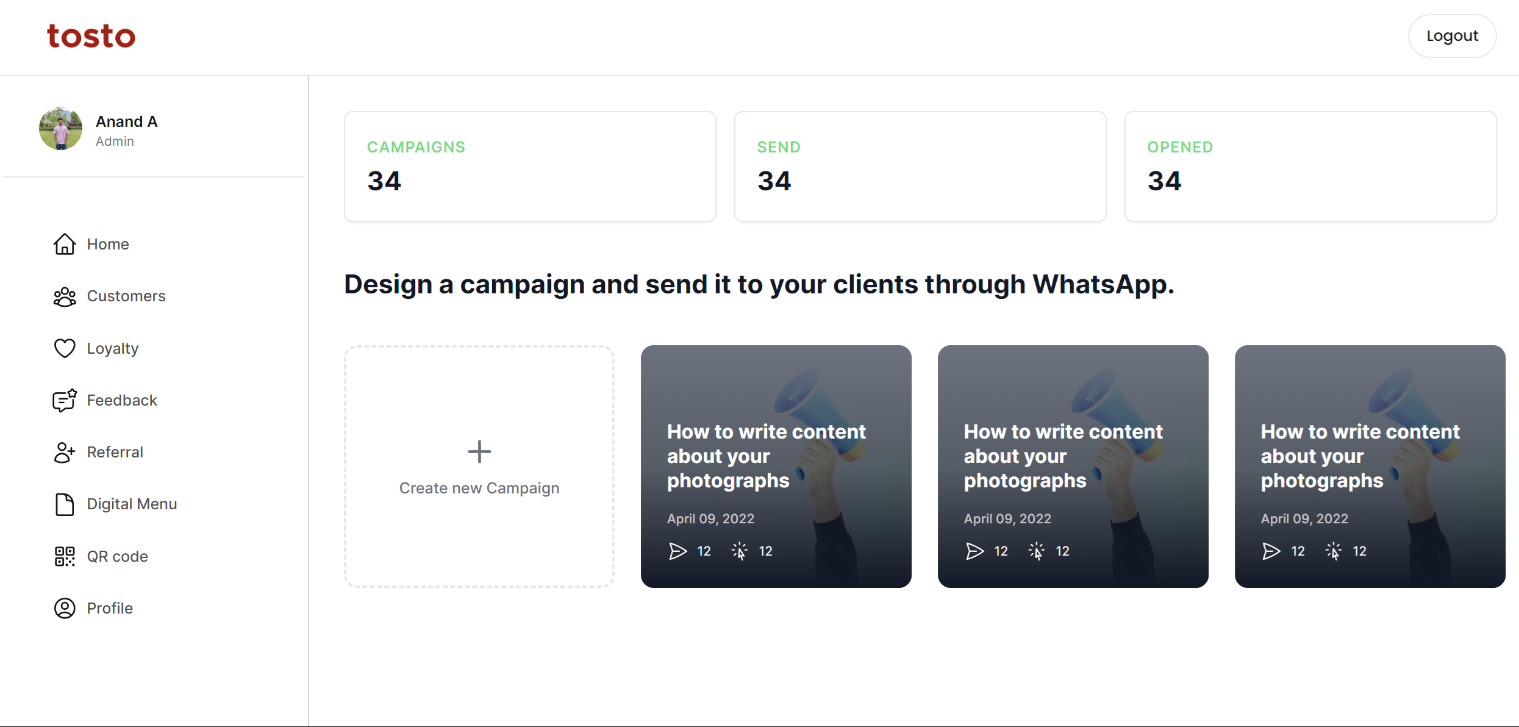Click the CAMPAIGNS stat card
Viewport: 1519px width, 727px height.
[531, 166]
